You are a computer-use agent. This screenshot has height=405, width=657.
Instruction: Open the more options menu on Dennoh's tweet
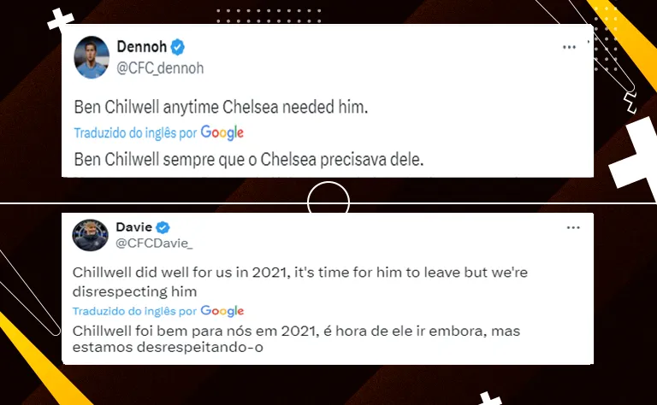pos(569,47)
